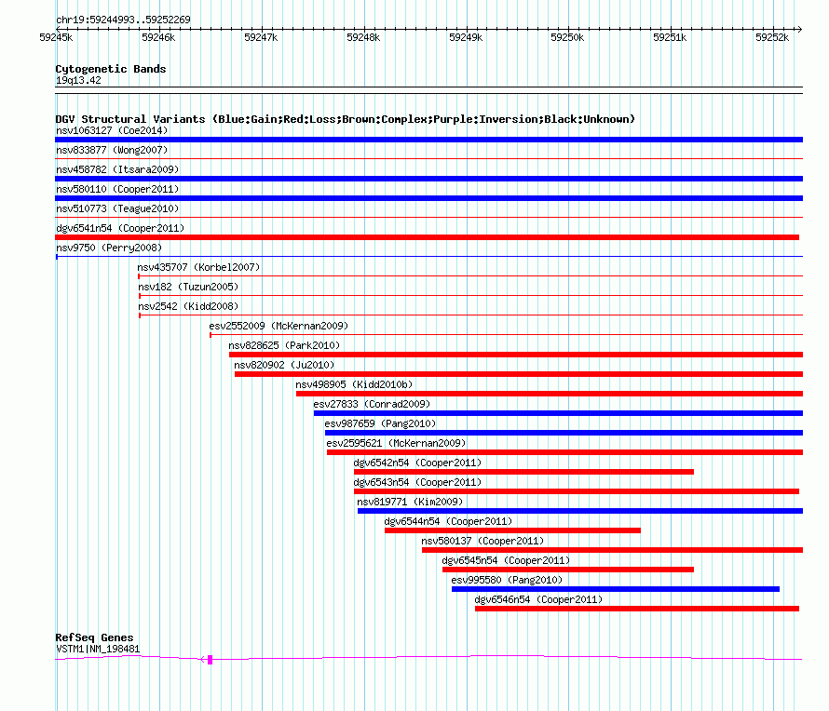This screenshot has width=829, height=711.
Task: Click the DGV Structural Variants track title
Action: click(345, 119)
